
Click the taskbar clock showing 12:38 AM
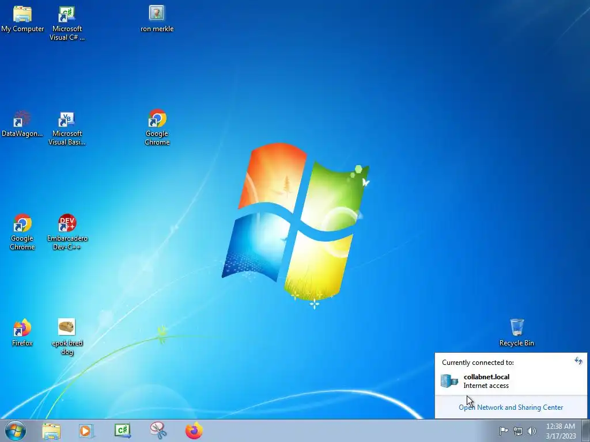561,431
